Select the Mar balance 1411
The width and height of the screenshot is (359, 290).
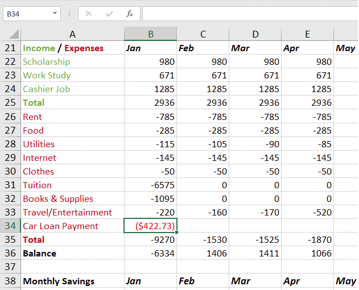(255, 253)
